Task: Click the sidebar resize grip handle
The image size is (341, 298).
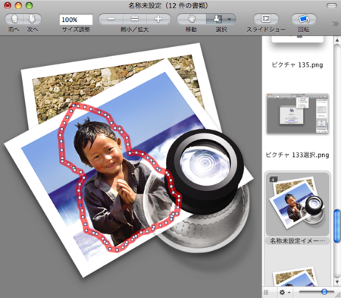Action: (x=266, y=293)
